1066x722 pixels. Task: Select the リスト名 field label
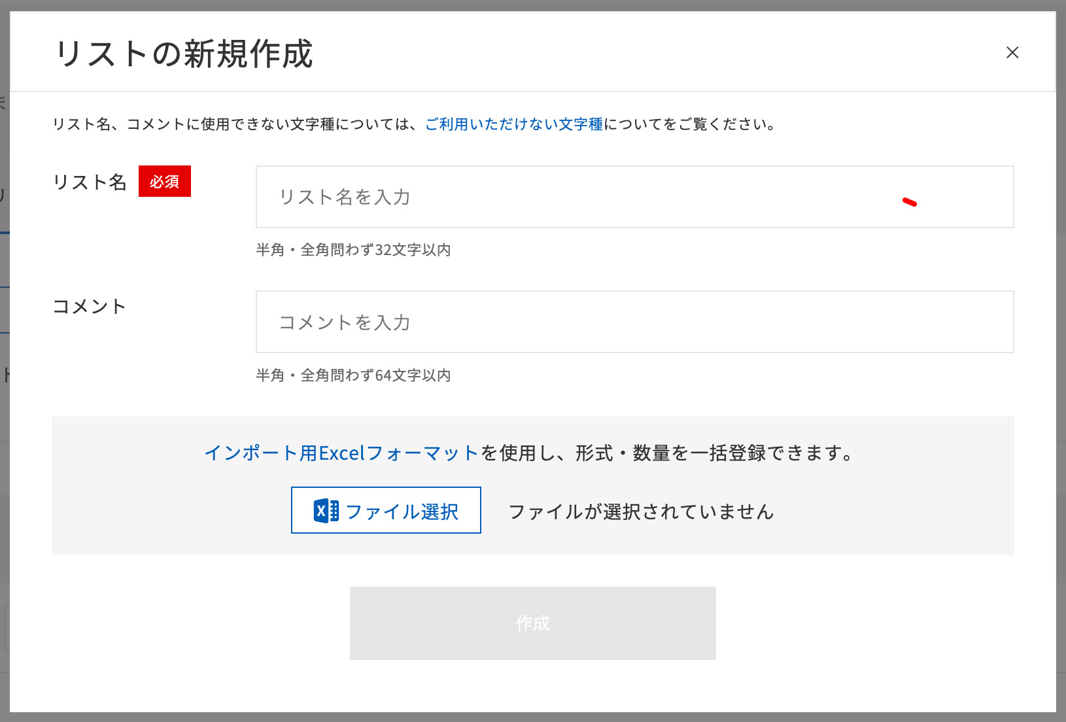[90, 182]
